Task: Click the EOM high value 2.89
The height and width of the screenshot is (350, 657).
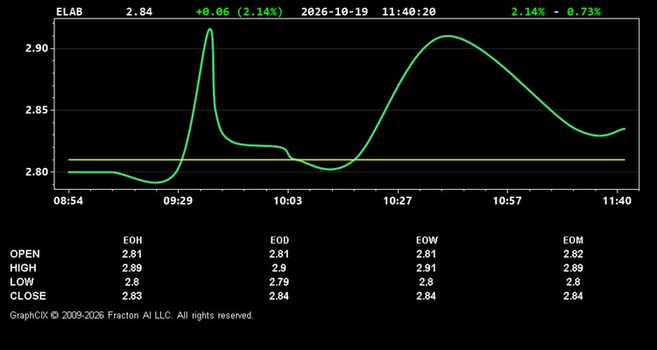Action: click(573, 268)
